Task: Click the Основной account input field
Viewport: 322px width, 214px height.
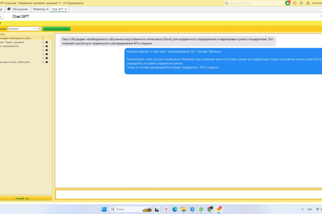Action: coord(21,29)
